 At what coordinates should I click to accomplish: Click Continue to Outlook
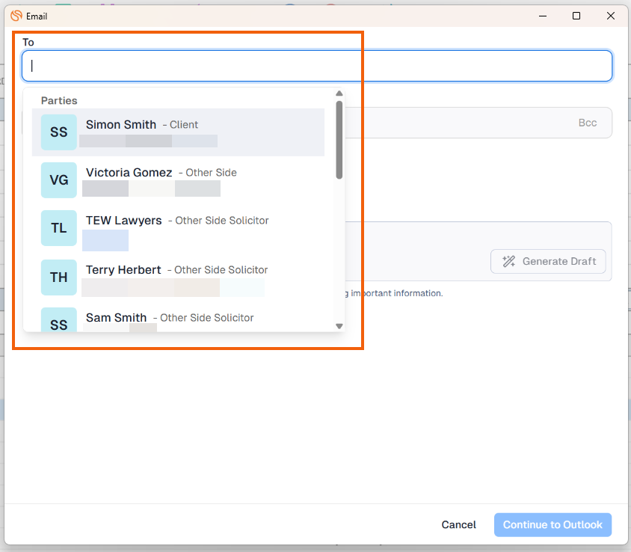click(x=552, y=525)
